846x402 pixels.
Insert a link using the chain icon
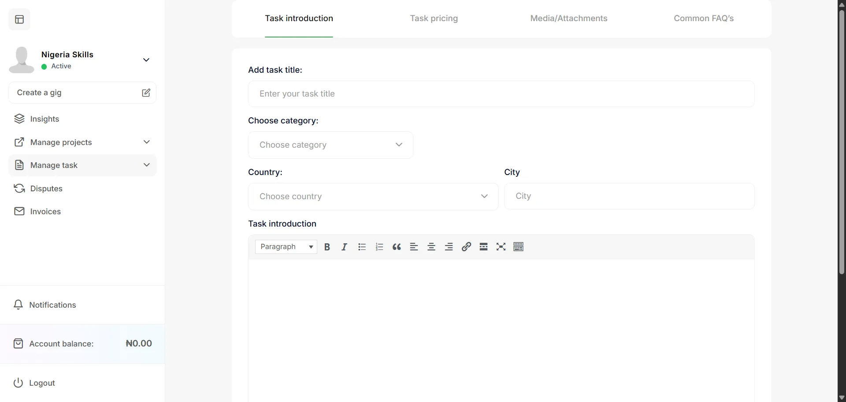click(x=466, y=247)
